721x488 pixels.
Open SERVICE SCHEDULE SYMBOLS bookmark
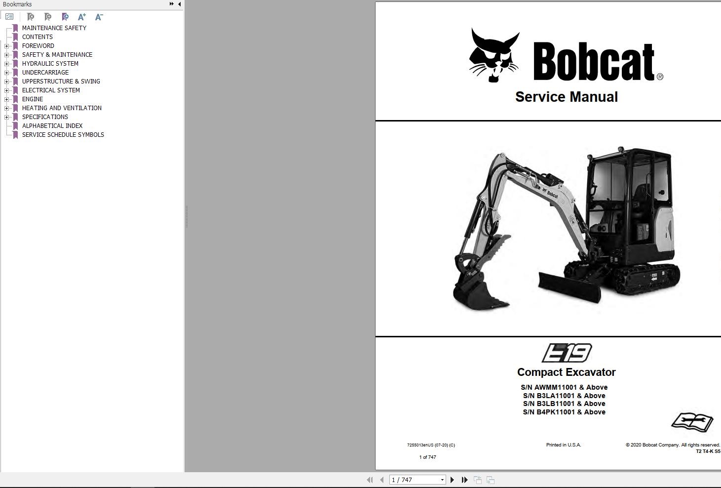click(63, 135)
